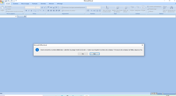Open the Formules ribbon tab
The width and height of the screenshot is (176, 96).
coord(35,4)
